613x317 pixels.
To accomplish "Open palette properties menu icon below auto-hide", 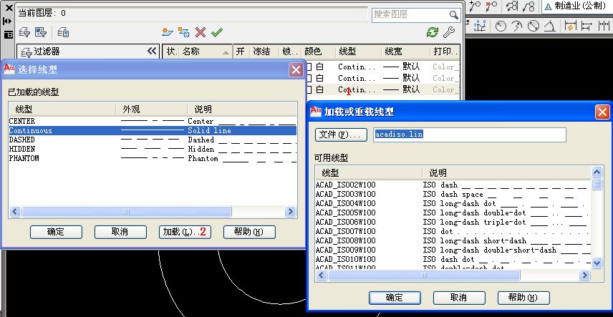I will point(8,34).
